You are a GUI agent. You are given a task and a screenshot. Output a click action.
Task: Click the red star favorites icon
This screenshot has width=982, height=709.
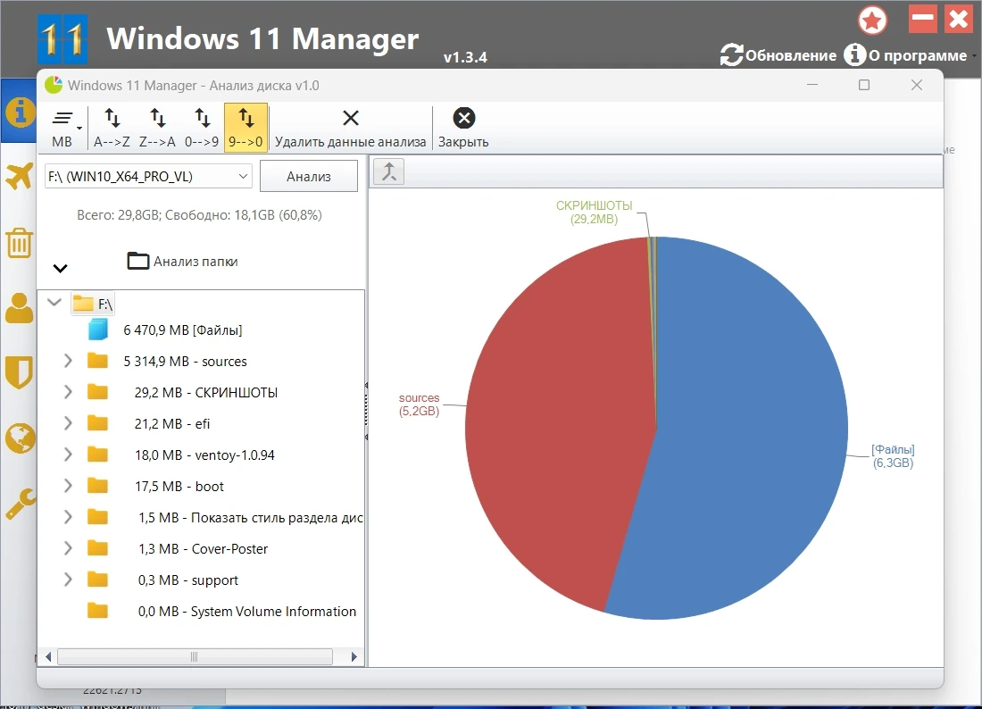(x=872, y=20)
